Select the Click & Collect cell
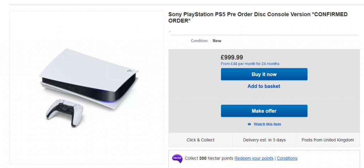 tap(200, 140)
